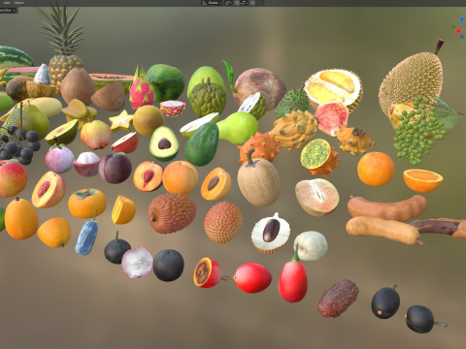The height and width of the screenshot is (349, 466).
Task: Select the yellow starfruit star slice
Action: [x=121, y=121]
